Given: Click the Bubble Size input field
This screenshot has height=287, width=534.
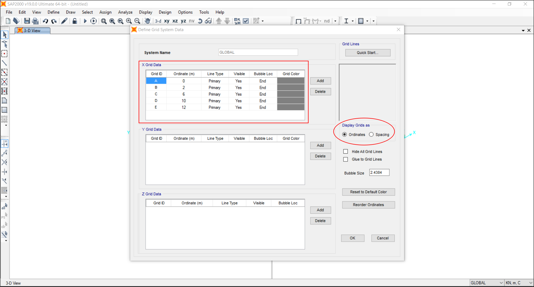Looking at the screenshot, I should click(379, 173).
